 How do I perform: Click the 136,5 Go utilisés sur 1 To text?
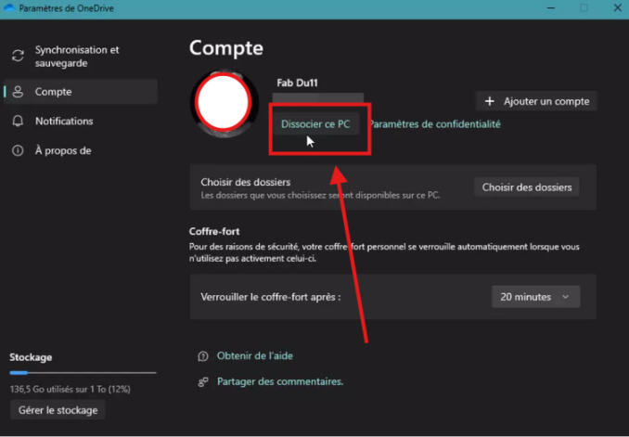[x=71, y=390]
